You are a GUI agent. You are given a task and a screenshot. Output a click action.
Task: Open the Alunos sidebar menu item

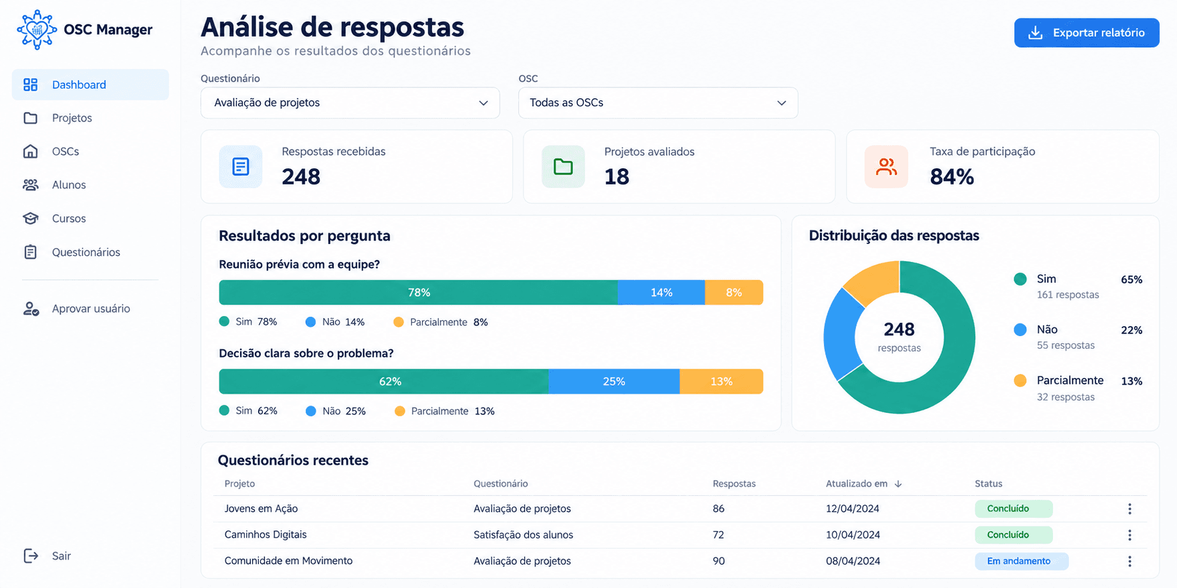pos(90,185)
